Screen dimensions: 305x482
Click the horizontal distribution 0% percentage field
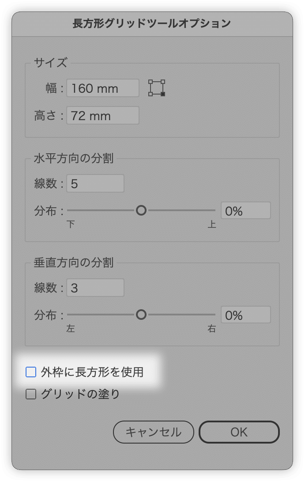click(246, 211)
